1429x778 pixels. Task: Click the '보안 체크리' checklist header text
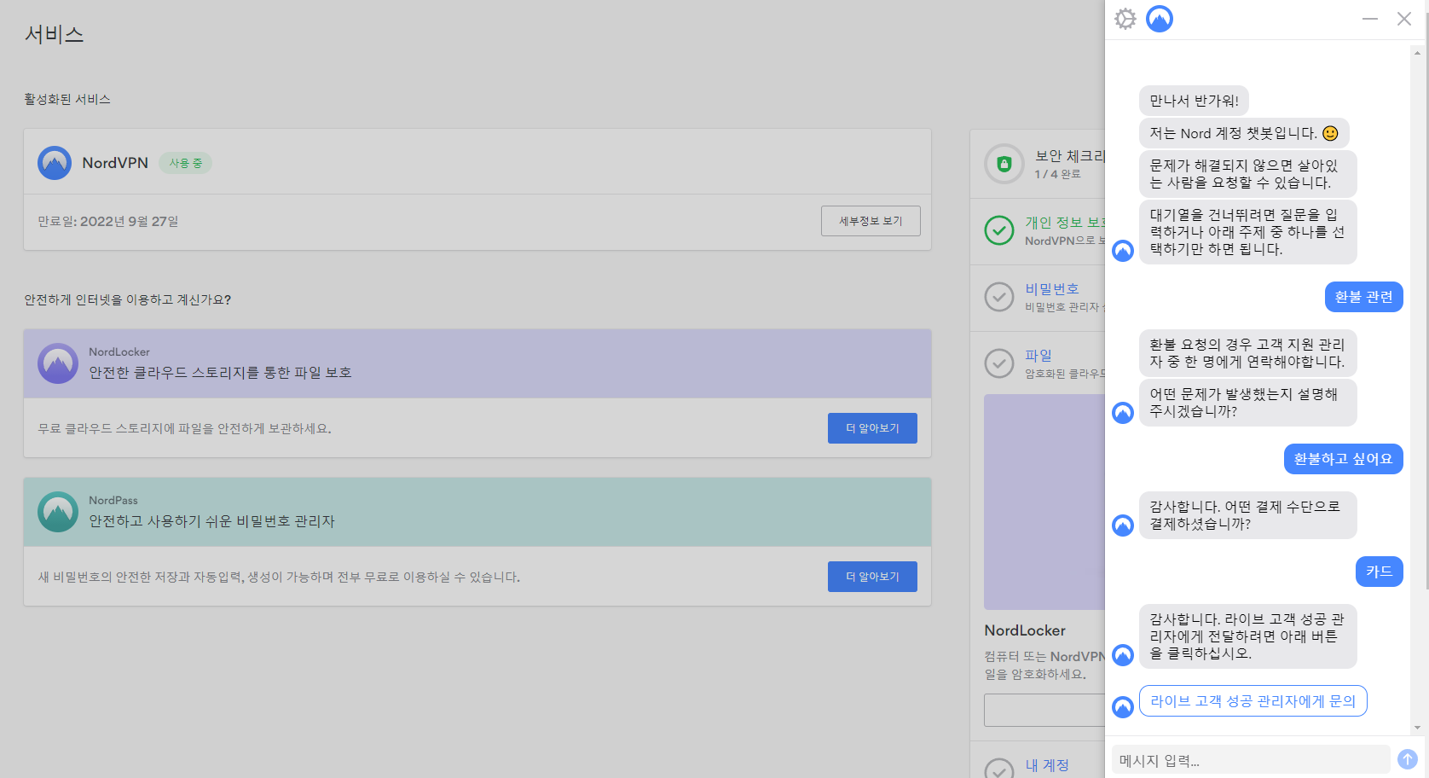tap(1070, 156)
